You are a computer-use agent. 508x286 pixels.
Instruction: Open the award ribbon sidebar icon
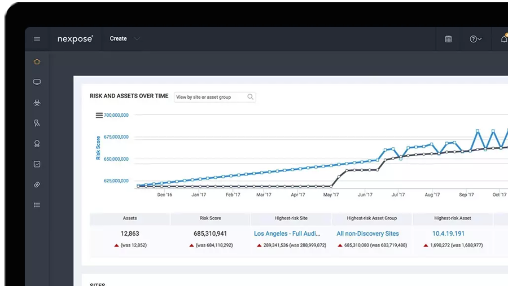(37, 144)
